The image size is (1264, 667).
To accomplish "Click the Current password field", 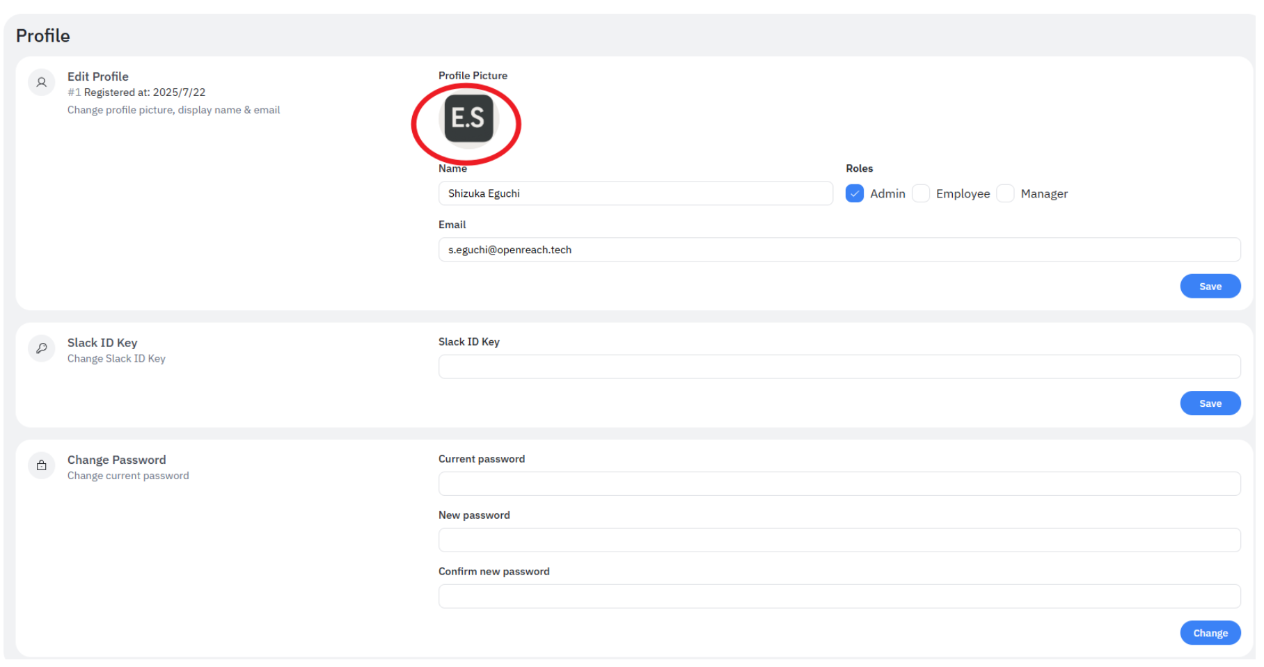I will (x=839, y=483).
